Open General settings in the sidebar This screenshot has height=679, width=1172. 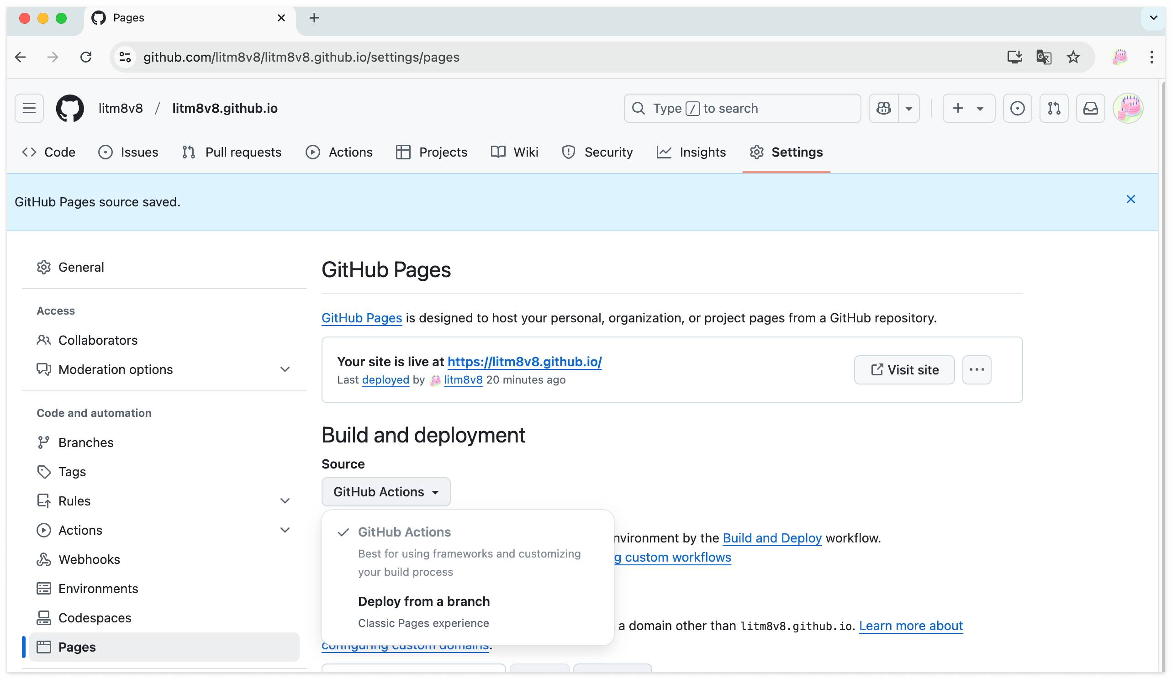coord(164,268)
